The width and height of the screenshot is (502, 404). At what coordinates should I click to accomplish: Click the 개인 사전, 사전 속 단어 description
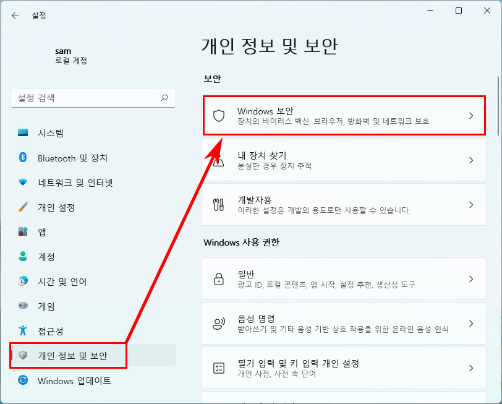(x=276, y=374)
